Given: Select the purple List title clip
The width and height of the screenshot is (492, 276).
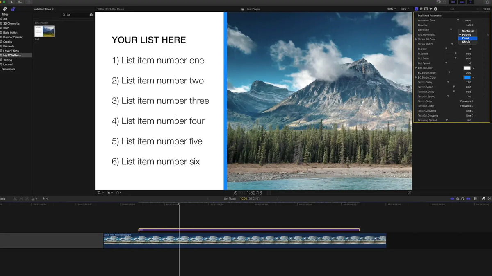Looking at the screenshot, I should [x=249, y=230].
